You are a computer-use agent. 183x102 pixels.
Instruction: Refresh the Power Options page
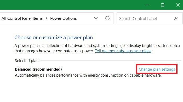coord(107,18)
